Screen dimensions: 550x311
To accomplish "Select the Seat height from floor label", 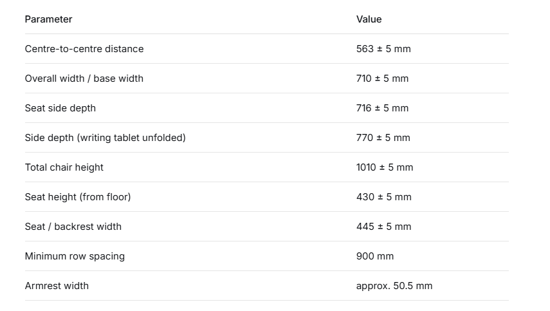I will click(x=78, y=197).
